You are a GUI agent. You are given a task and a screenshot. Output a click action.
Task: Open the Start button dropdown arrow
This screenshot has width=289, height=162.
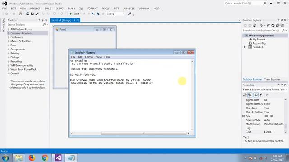click(80, 14)
